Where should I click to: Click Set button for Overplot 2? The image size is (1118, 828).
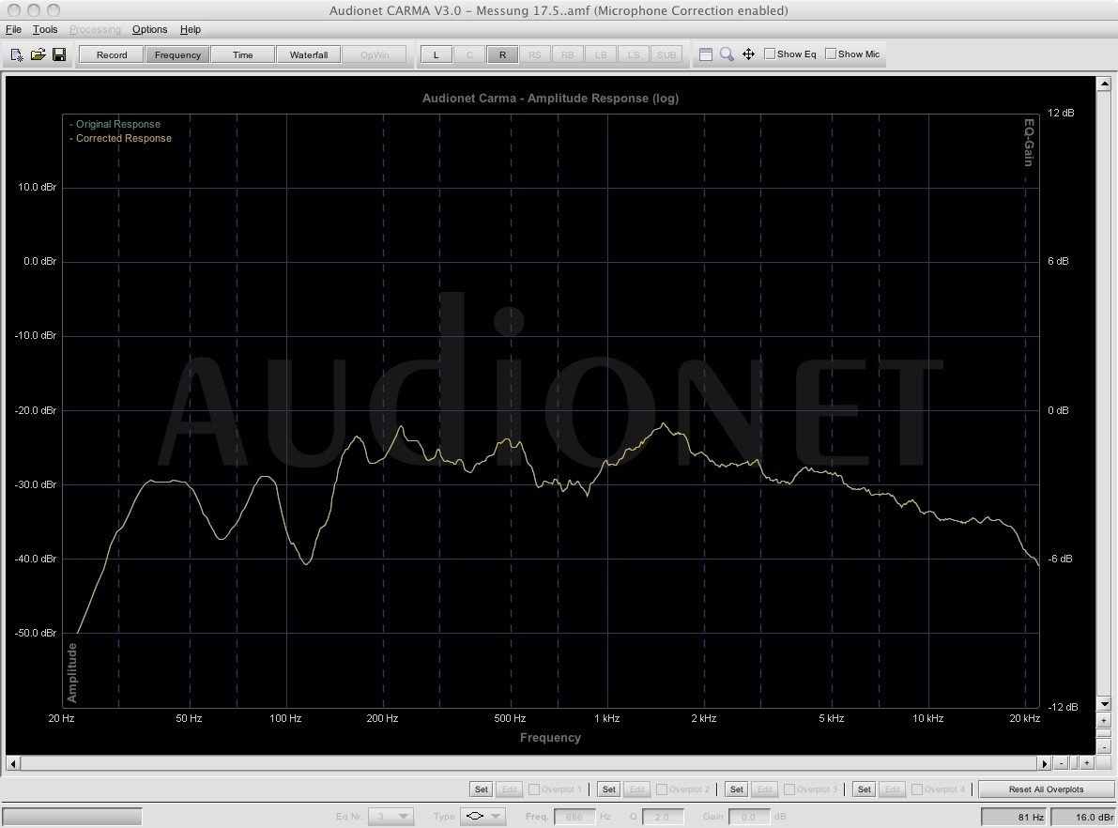tap(609, 790)
